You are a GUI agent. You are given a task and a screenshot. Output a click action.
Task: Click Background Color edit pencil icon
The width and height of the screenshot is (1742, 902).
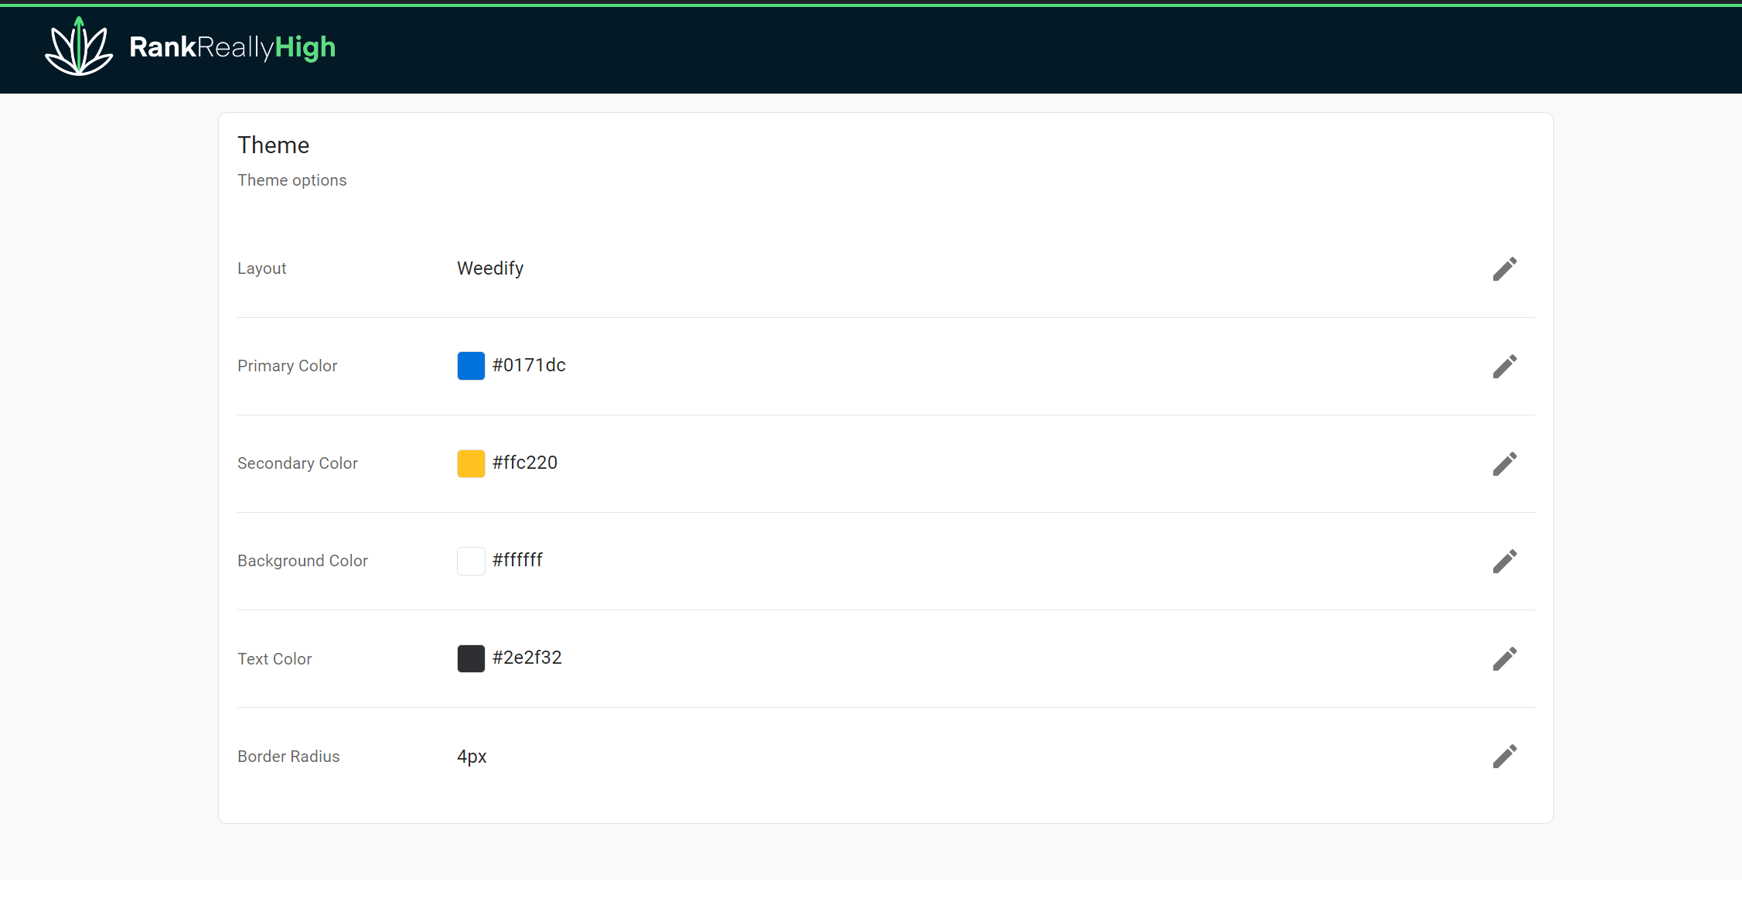tap(1505, 562)
